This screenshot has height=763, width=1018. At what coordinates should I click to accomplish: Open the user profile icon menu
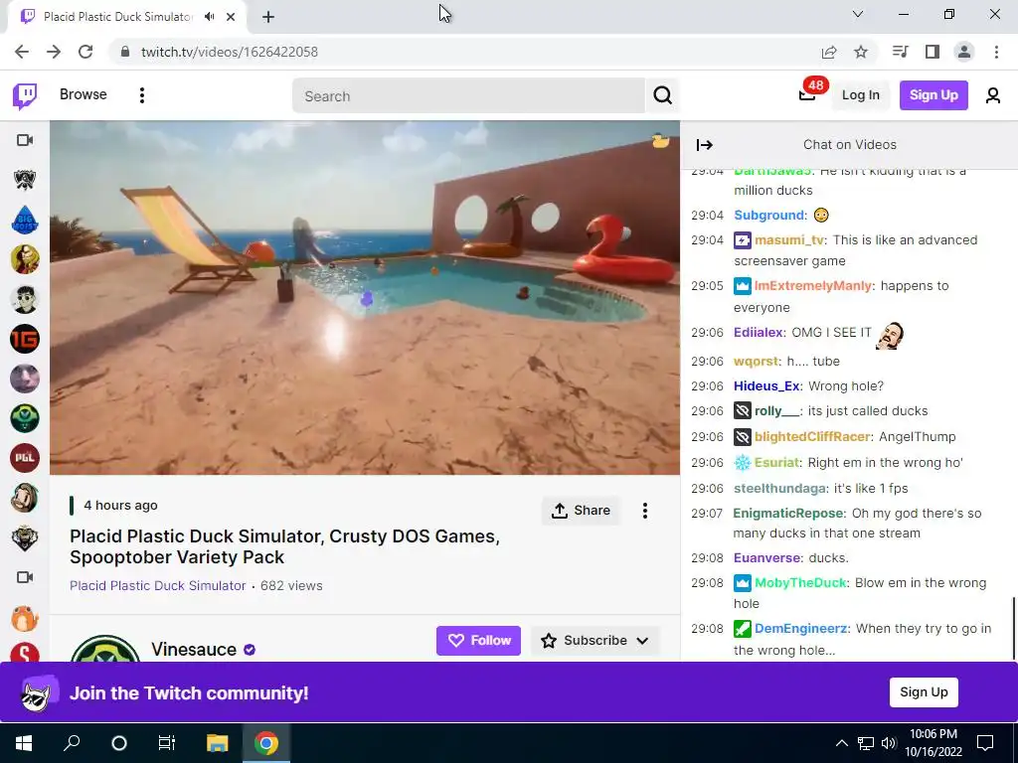[x=993, y=95]
